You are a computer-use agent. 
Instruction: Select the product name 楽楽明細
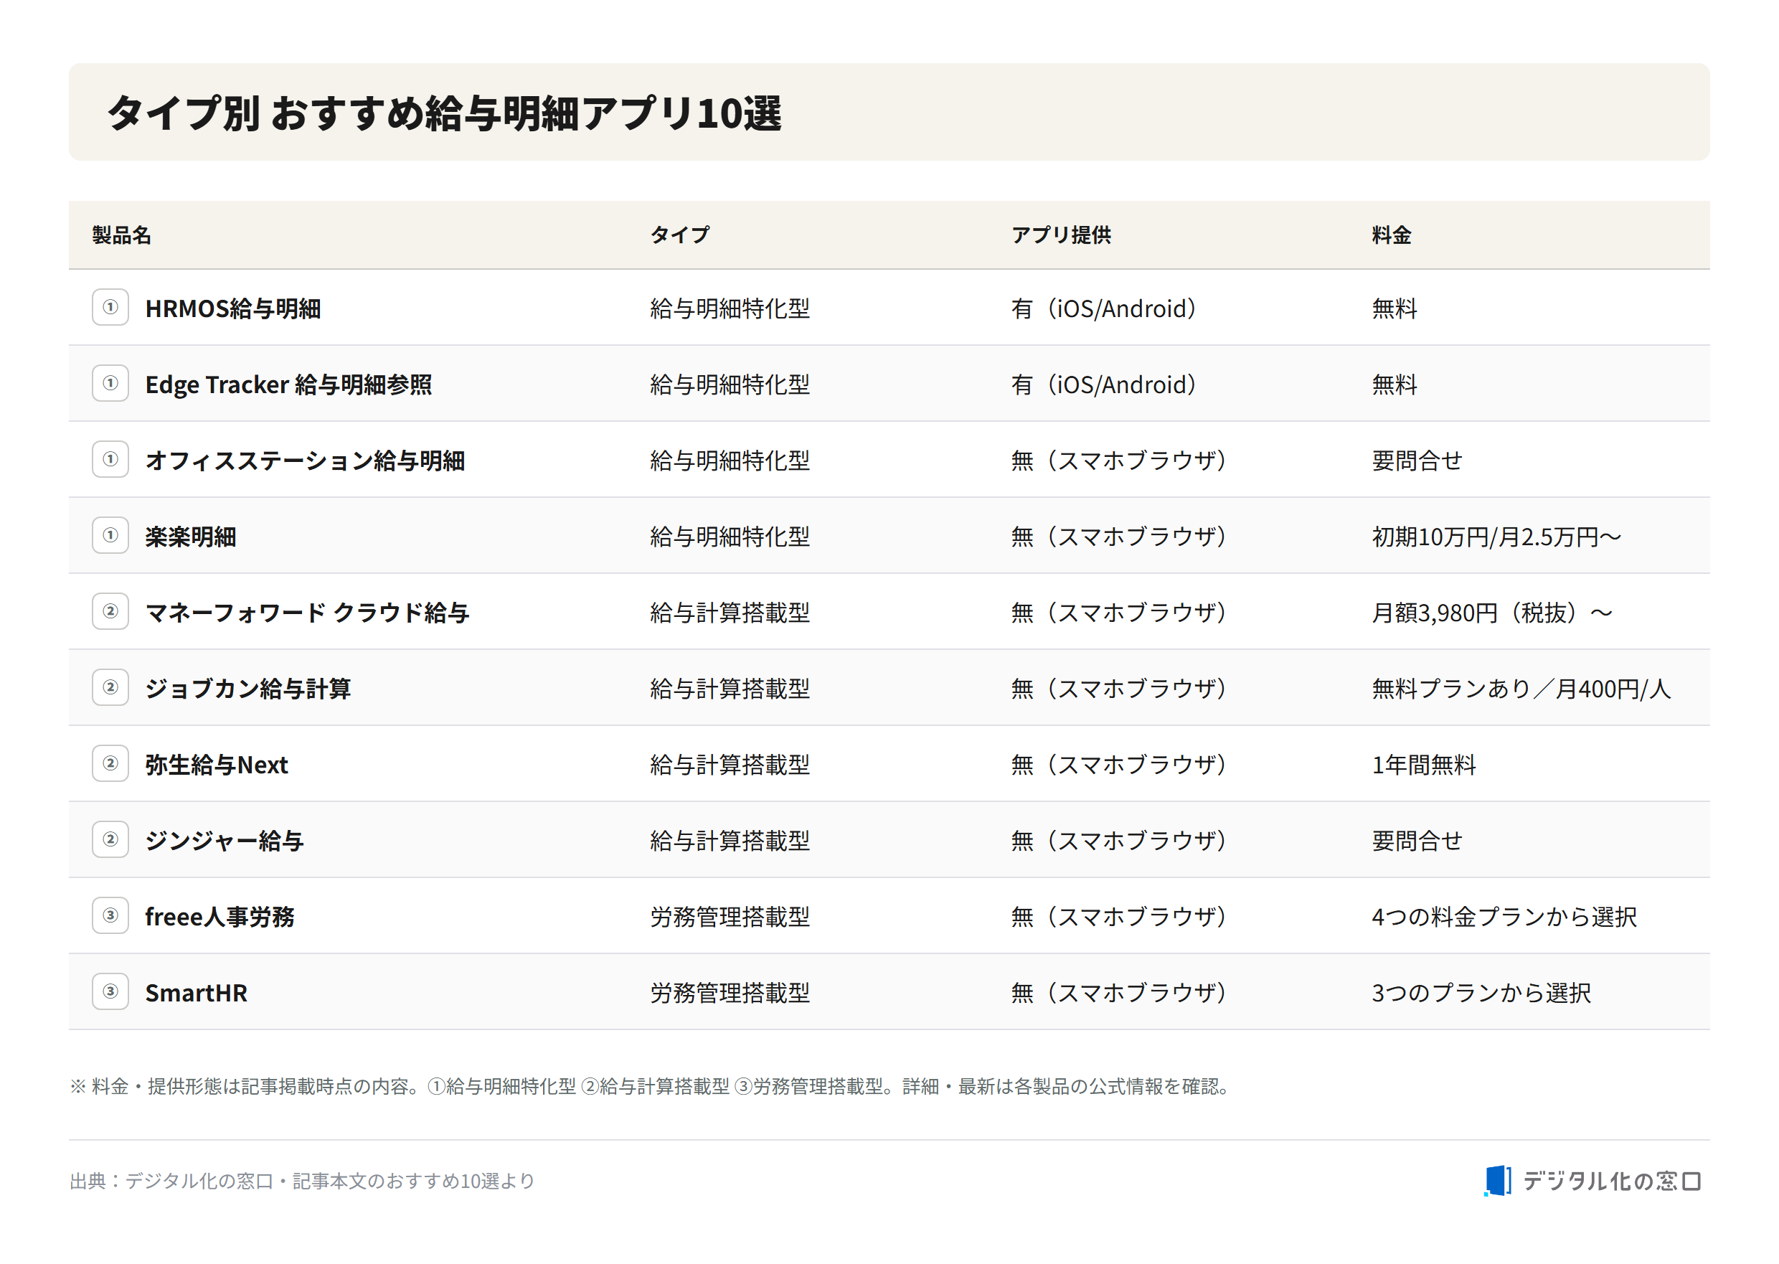pyautogui.click(x=191, y=537)
